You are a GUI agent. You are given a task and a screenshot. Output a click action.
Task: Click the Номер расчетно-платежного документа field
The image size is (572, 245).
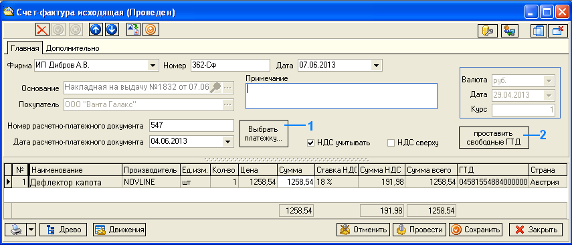pos(191,125)
